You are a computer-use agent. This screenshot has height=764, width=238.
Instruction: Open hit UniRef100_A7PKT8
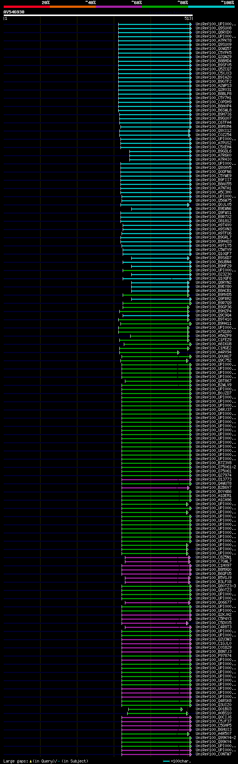coord(213,41)
